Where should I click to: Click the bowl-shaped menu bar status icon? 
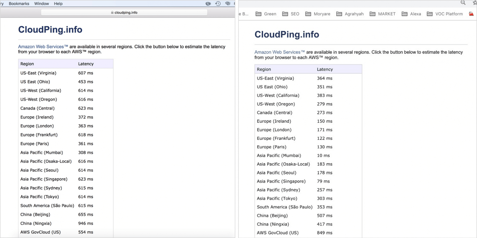pyautogui.click(x=208, y=4)
